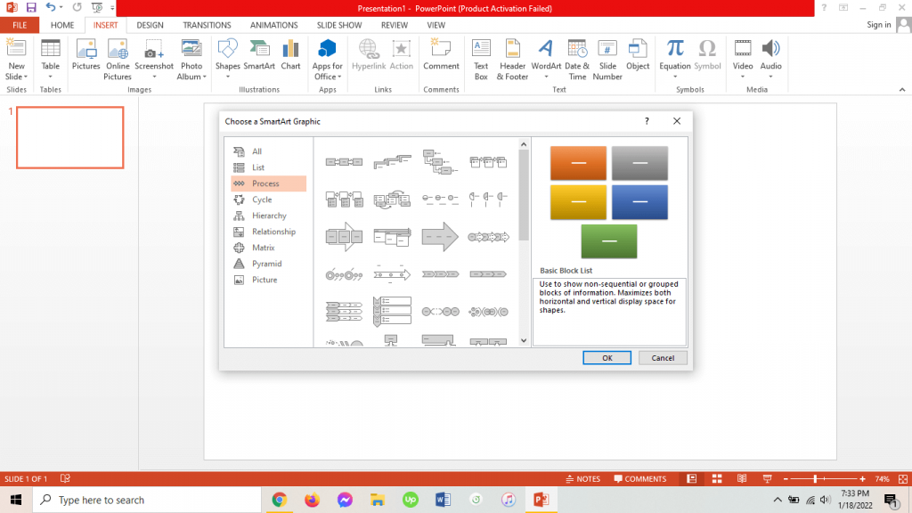The height and width of the screenshot is (513, 912).
Task: Cancel the SmartArt dialog
Action: click(x=663, y=357)
